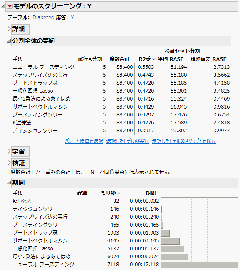Click the response variable Y link
Viewport: 240px width, 270px height.
pyautogui.click(x=72, y=18)
